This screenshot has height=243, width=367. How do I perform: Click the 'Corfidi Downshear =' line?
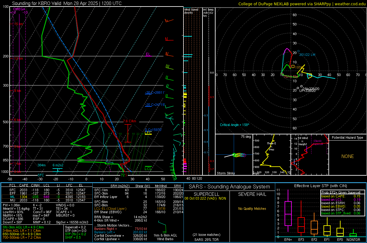tap(121, 236)
